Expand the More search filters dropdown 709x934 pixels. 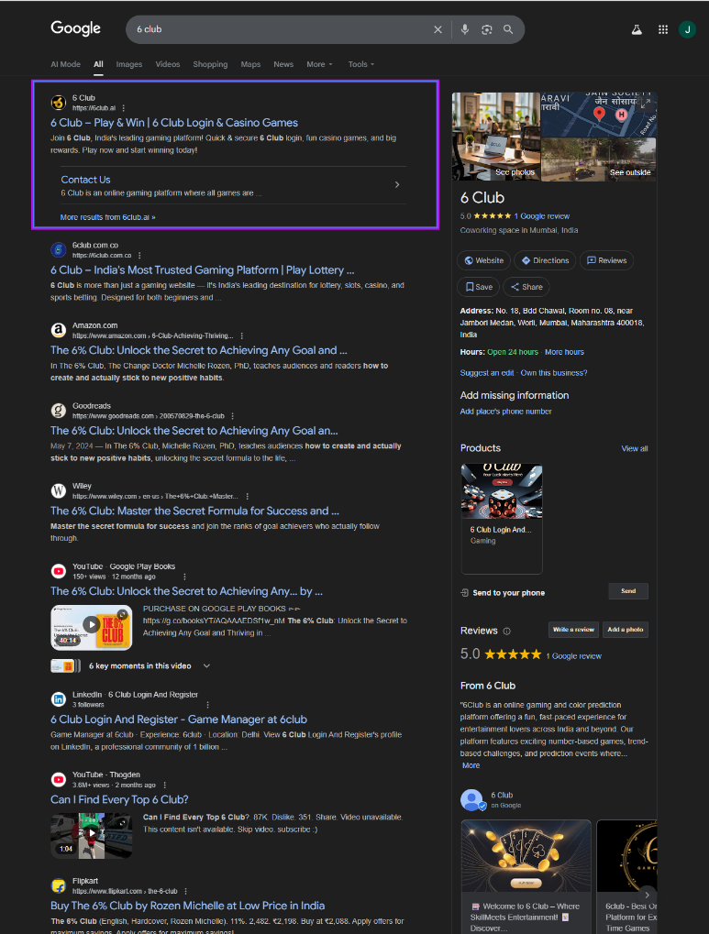click(319, 64)
